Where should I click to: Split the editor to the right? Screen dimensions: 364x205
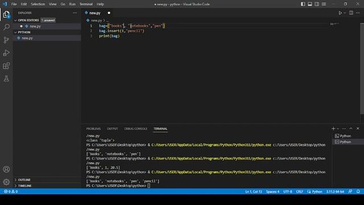(x=351, y=13)
